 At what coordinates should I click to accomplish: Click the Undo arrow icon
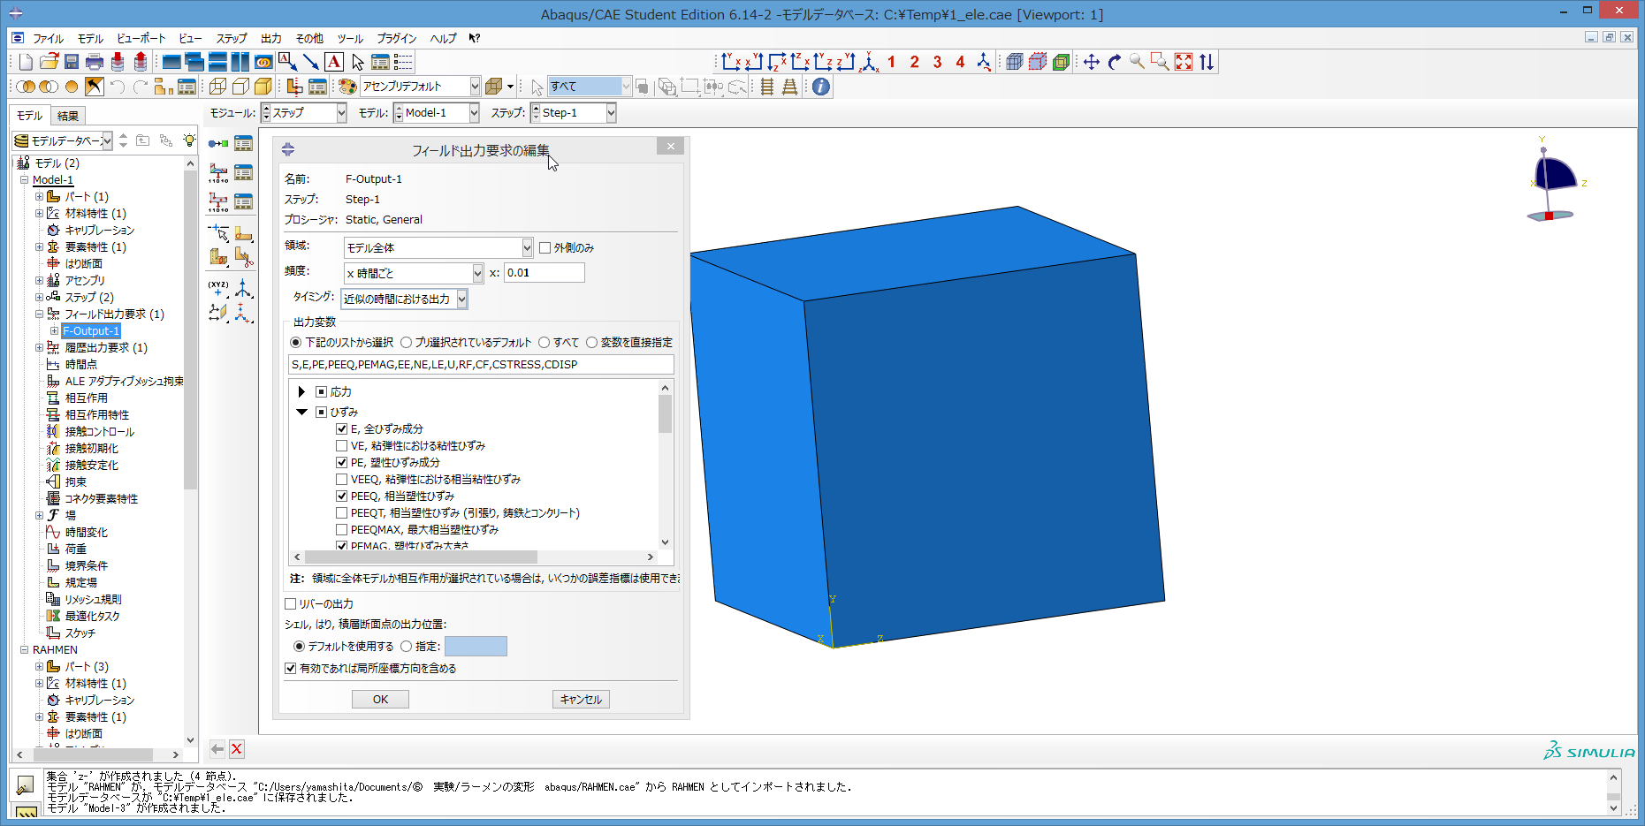click(x=118, y=87)
